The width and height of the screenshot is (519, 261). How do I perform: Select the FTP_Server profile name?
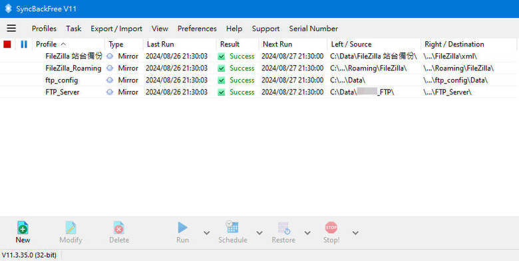[63, 92]
